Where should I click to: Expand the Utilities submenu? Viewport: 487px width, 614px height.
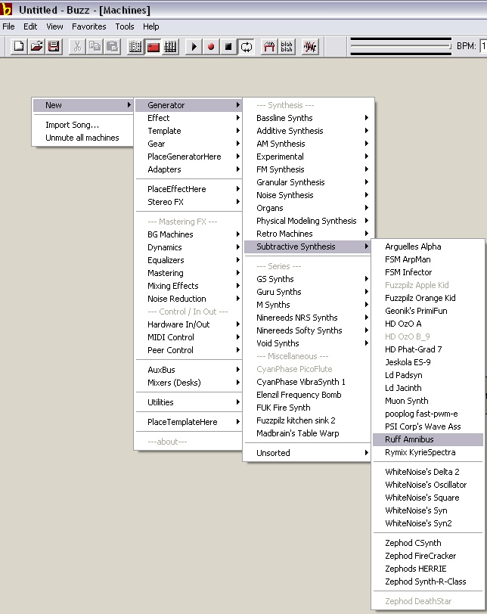pos(189,402)
